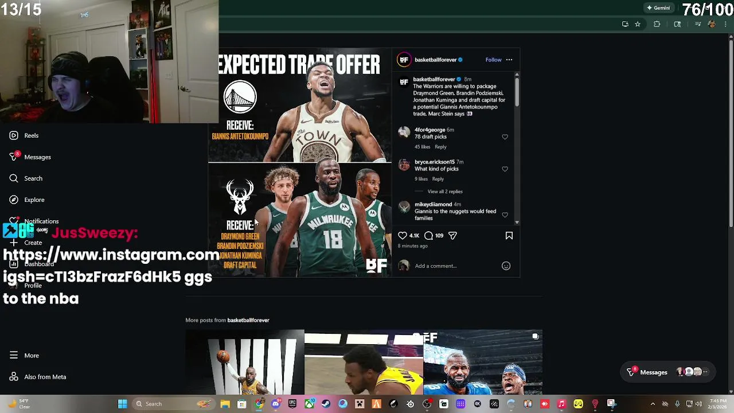
Task: Click the 9 likes count on bryce.erickson15's comment
Action: pos(421,179)
